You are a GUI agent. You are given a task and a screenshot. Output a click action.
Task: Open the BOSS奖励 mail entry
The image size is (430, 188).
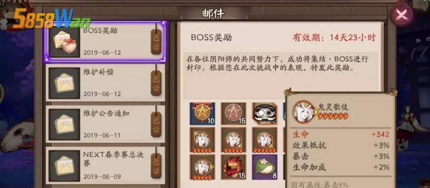pyautogui.click(x=106, y=42)
